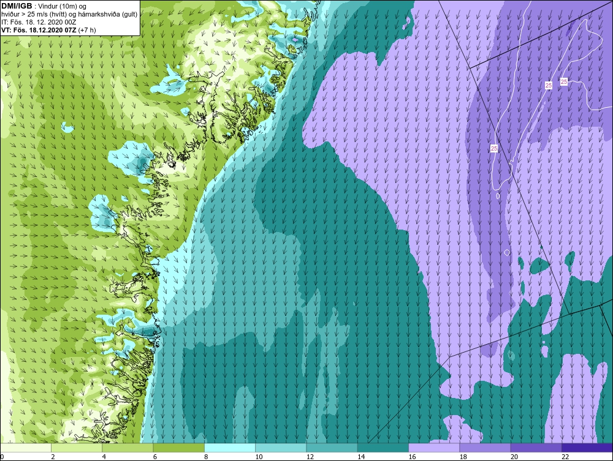
Task: Click the legend value label '16'
Action: pos(412,457)
